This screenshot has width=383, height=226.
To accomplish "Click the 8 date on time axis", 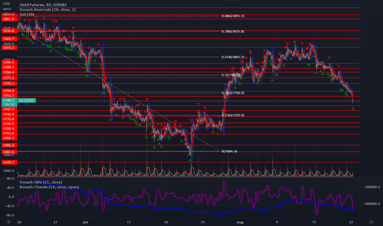I will pos(277,222).
